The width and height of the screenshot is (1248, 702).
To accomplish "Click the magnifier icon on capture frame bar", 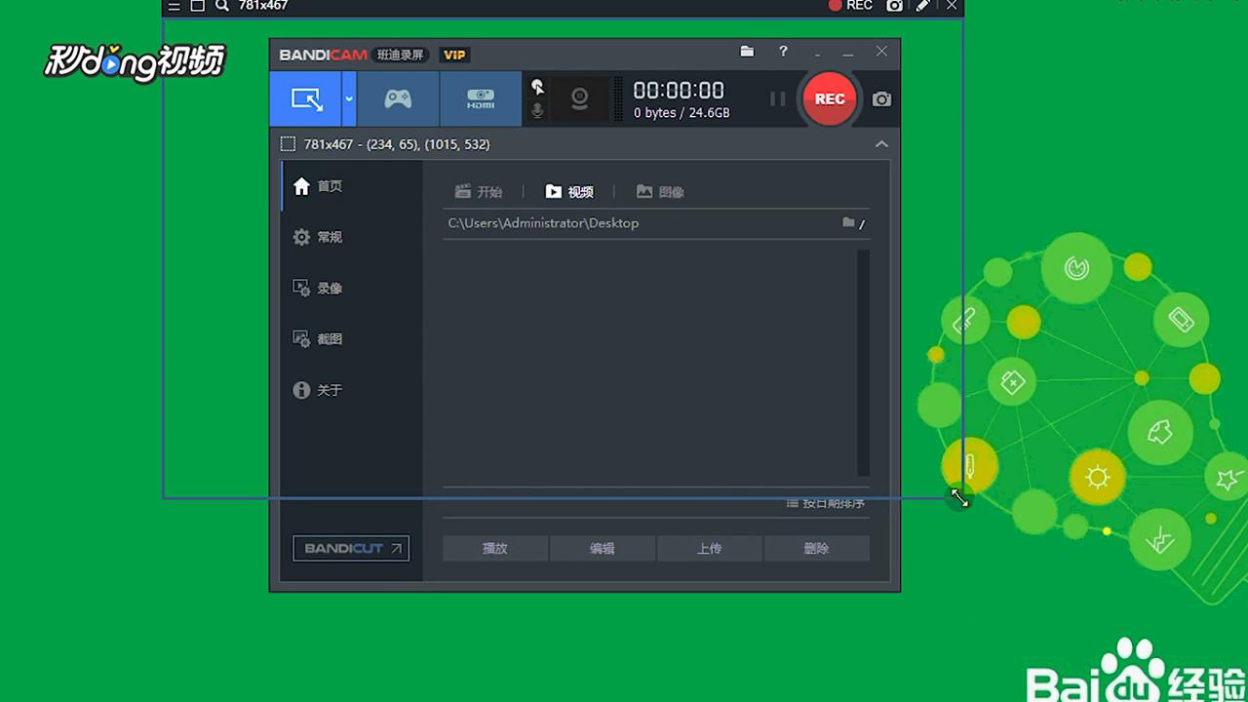I will coord(222,6).
